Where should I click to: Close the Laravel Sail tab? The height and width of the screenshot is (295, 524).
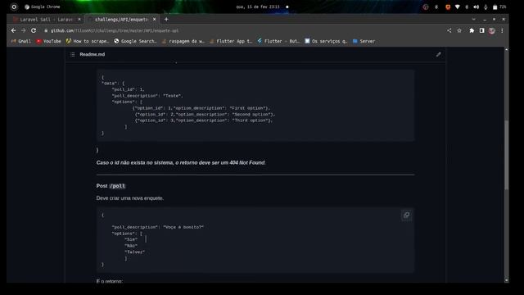[x=79, y=20]
